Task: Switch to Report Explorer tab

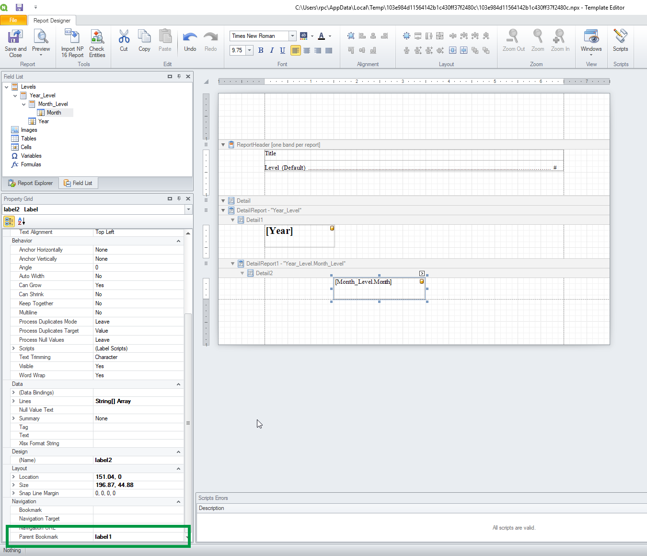Action: [31, 183]
